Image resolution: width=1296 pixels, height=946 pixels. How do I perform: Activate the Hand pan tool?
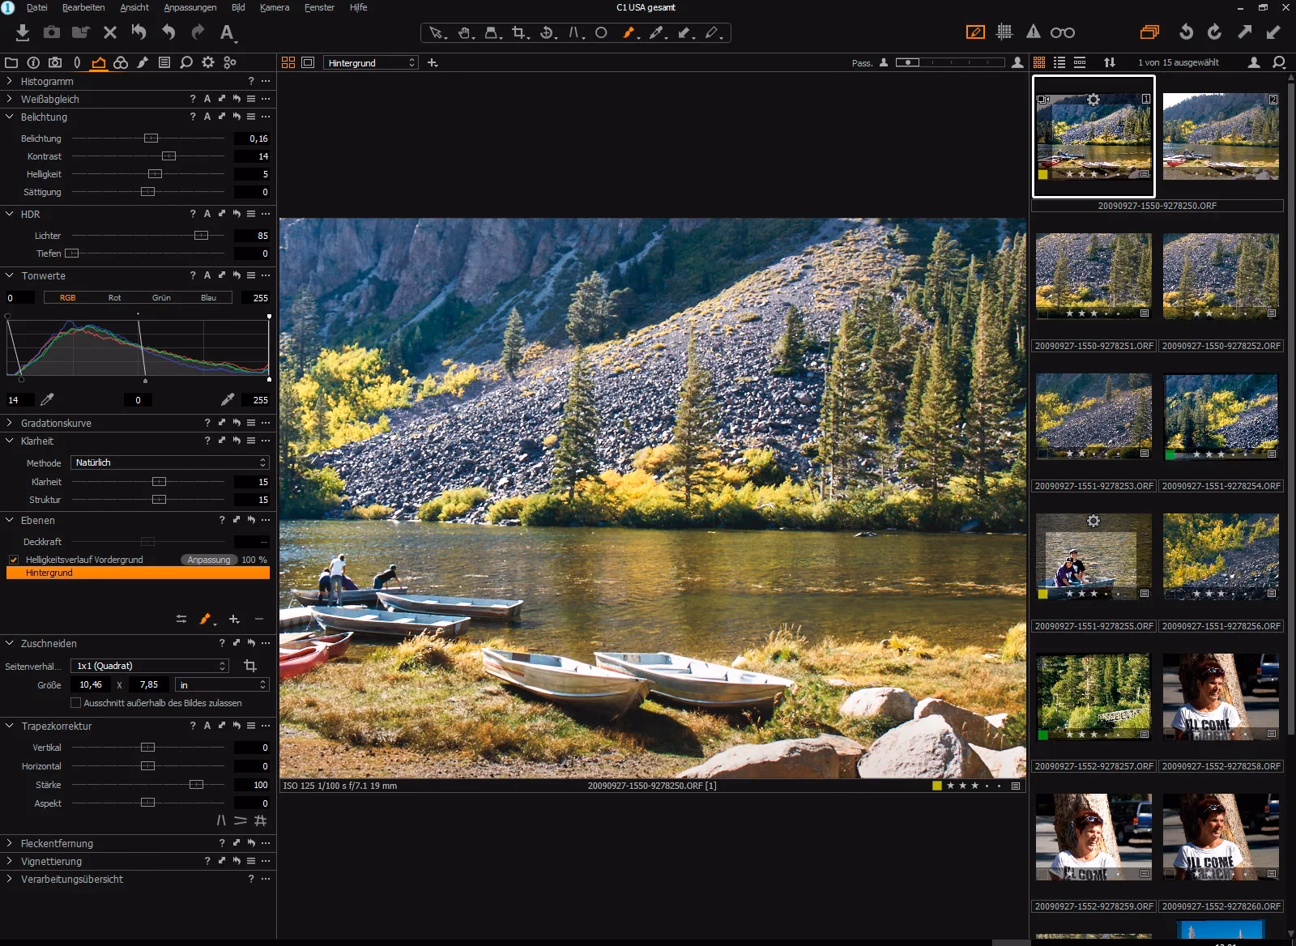click(464, 33)
